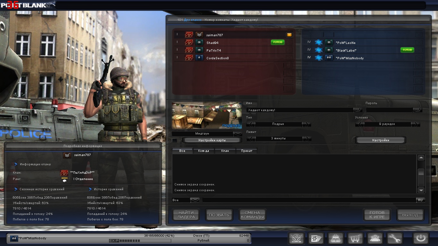Toggle the checkbox beside Настройки карты
Screen dimensions: 438x246
tap(174, 140)
